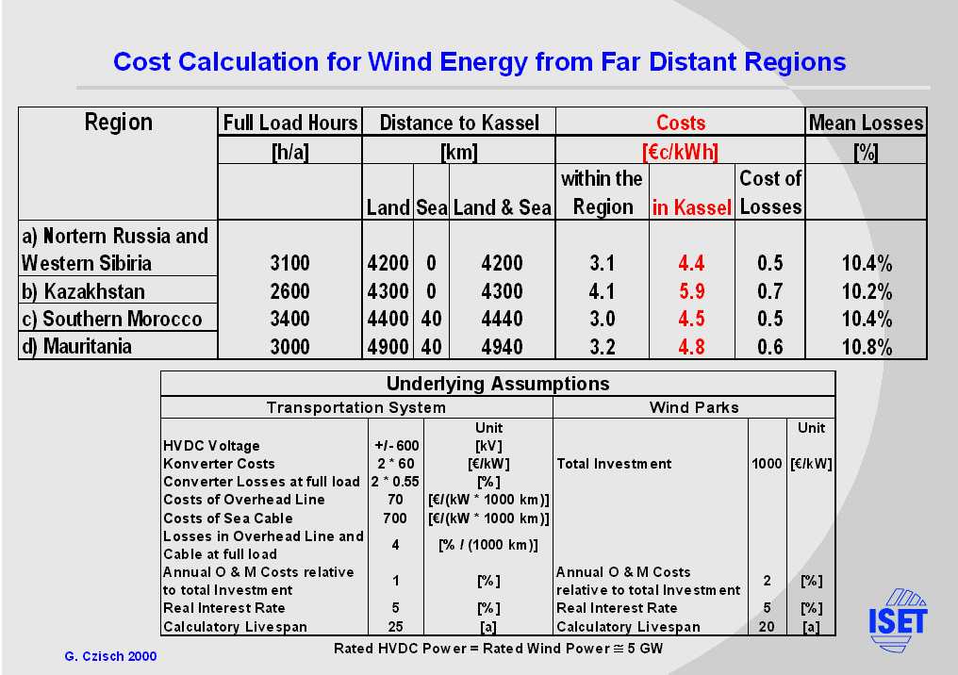Click the Distance to Kassel column header
Image resolution: width=958 pixels, height=675 pixels.
point(459,123)
